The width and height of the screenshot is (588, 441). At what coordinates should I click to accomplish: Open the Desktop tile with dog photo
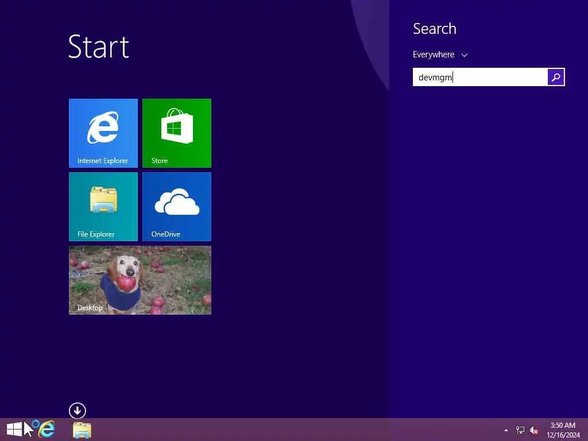tap(140, 280)
